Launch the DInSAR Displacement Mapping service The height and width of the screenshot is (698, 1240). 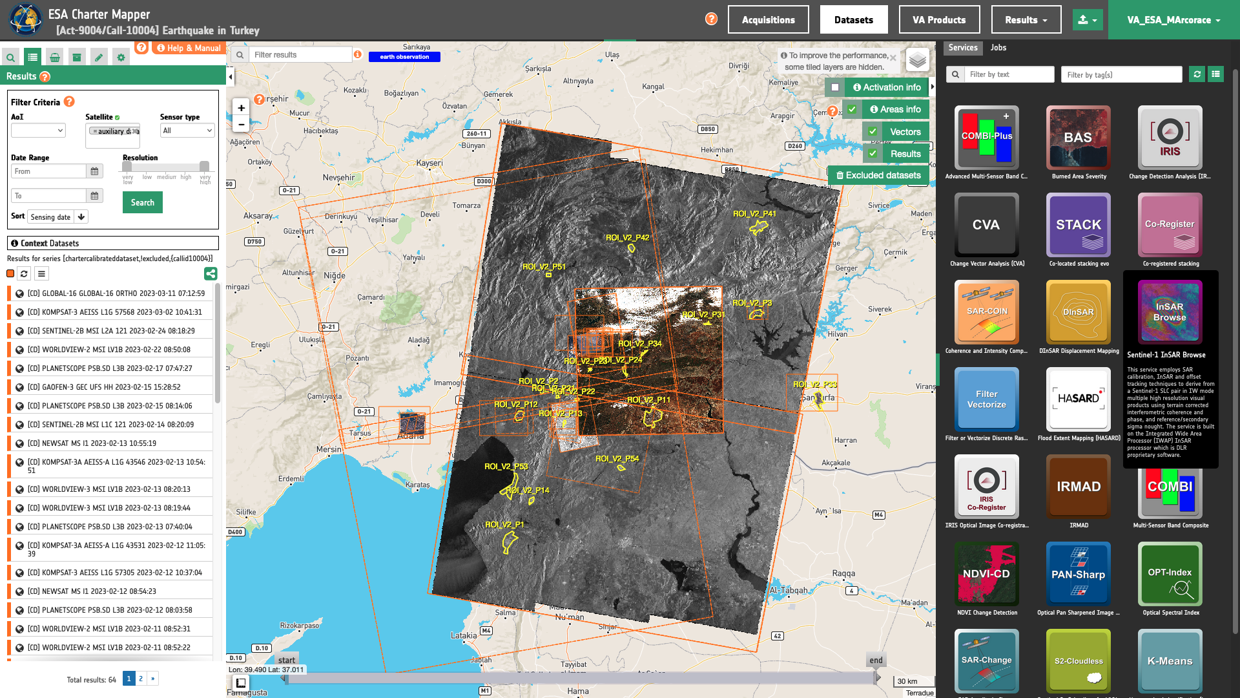tap(1078, 312)
